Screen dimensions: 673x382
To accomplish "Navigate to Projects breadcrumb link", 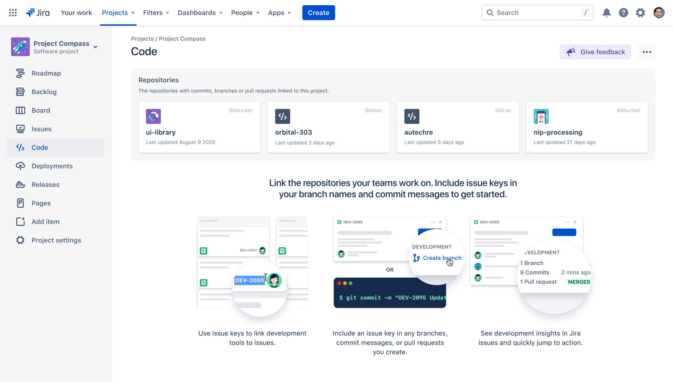I will click(x=142, y=39).
